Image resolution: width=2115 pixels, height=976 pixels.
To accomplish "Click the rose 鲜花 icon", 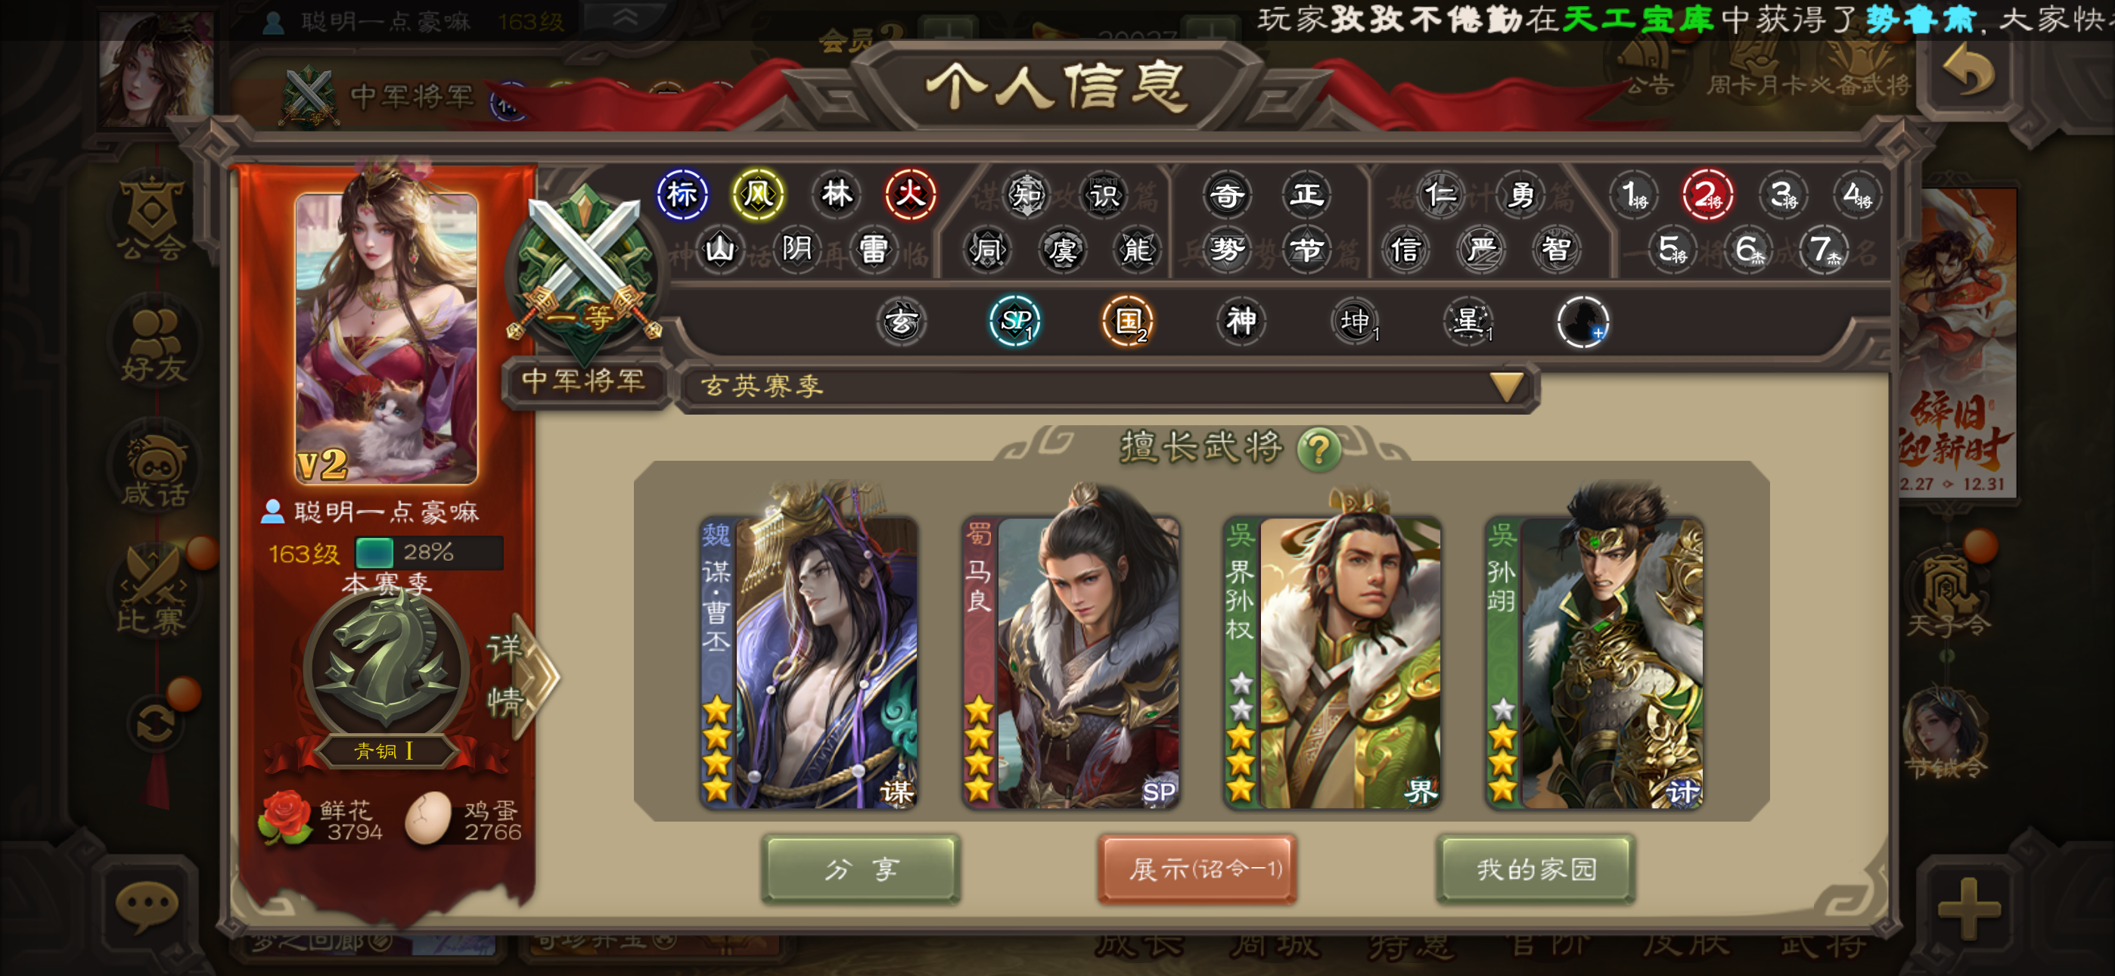I will [x=286, y=819].
